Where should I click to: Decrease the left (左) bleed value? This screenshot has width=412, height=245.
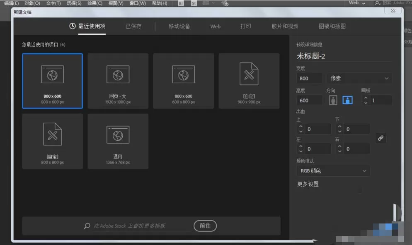301,151
